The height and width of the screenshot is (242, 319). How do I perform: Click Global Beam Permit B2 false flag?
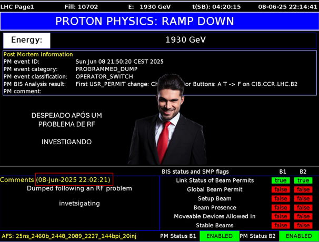303,189
